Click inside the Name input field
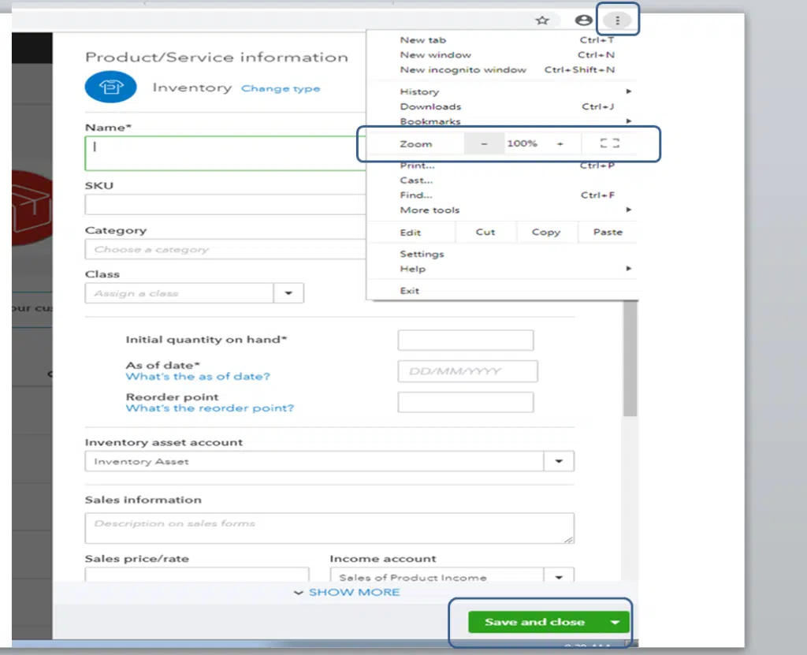The width and height of the screenshot is (807, 655). [x=221, y=153]
